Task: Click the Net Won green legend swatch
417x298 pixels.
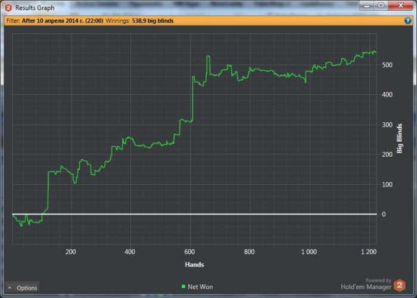Action: pyautogui.click(x=183, y=287)
